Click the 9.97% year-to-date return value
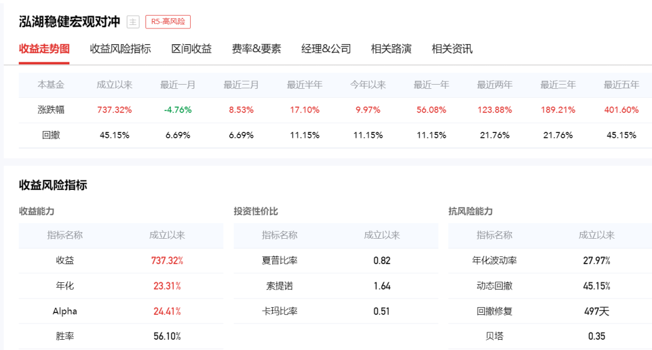The image size is (652, 350). click(x=368, y=110)
